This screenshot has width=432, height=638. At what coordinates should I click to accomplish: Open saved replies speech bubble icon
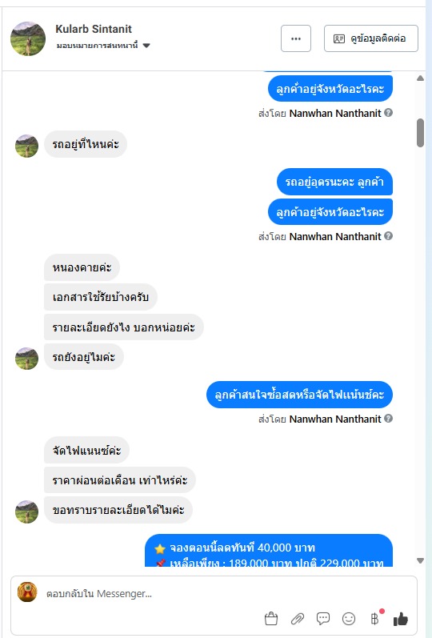point(323,619)
